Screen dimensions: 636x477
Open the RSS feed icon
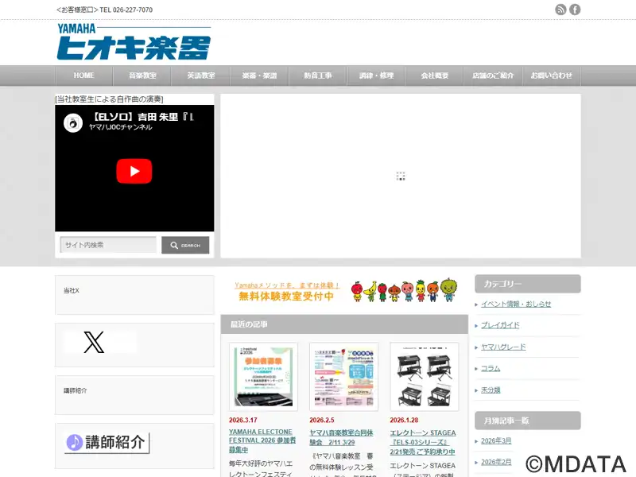pos(560,10)
